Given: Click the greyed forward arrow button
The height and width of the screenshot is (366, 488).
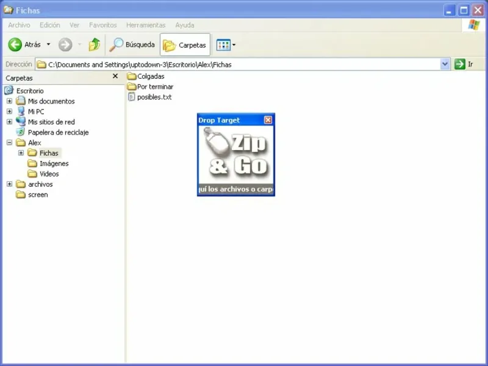Looking at the screenshot, I should (x=65, y=45).
